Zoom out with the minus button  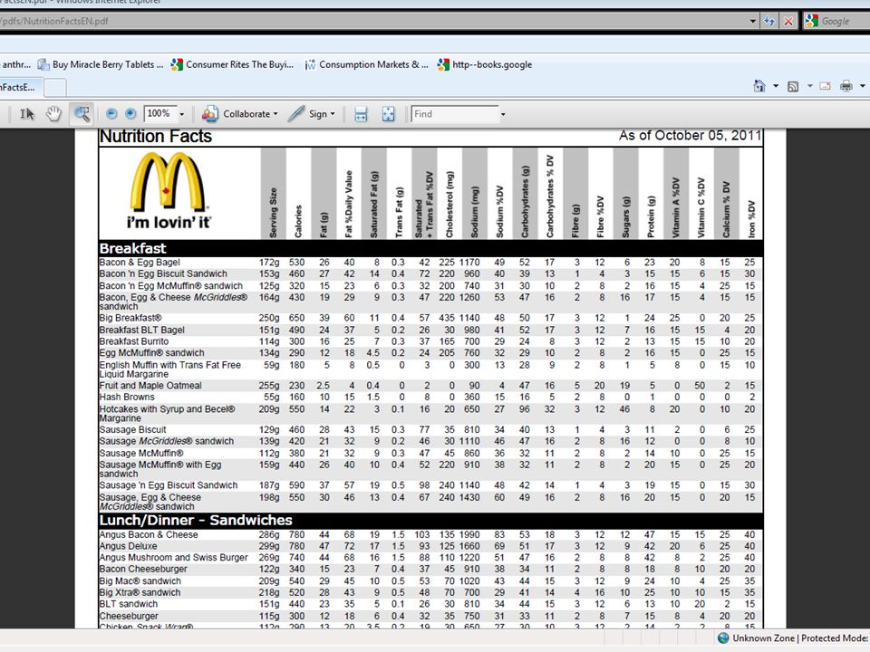tap(111, 114)
